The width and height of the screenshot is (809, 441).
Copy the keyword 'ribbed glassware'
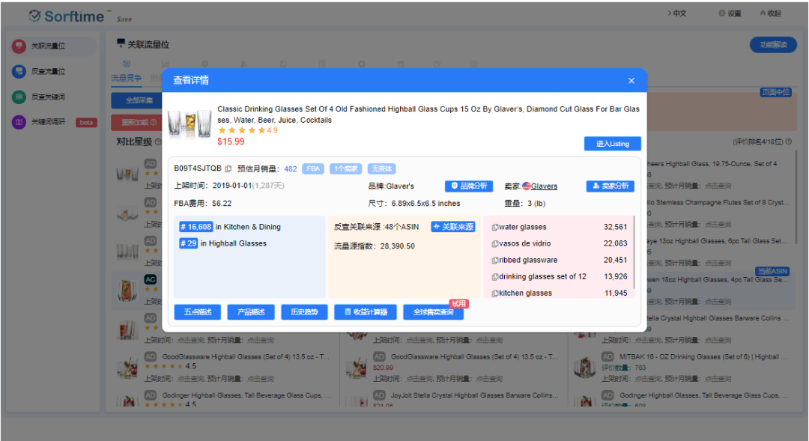pyautogui.click(x=495, y=260)
